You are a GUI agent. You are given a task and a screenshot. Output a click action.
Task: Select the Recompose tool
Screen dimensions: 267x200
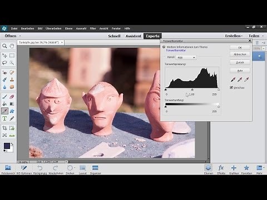[x=12, y=128]
